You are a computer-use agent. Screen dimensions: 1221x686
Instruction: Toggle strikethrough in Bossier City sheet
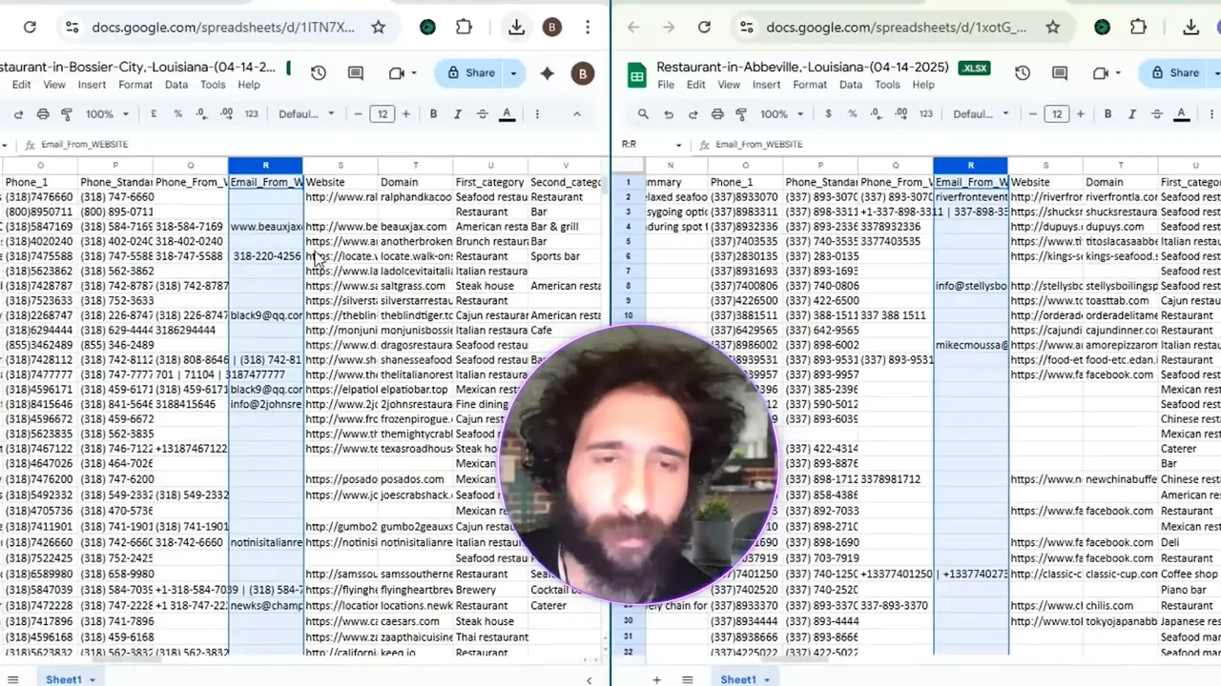coord(482,114)
